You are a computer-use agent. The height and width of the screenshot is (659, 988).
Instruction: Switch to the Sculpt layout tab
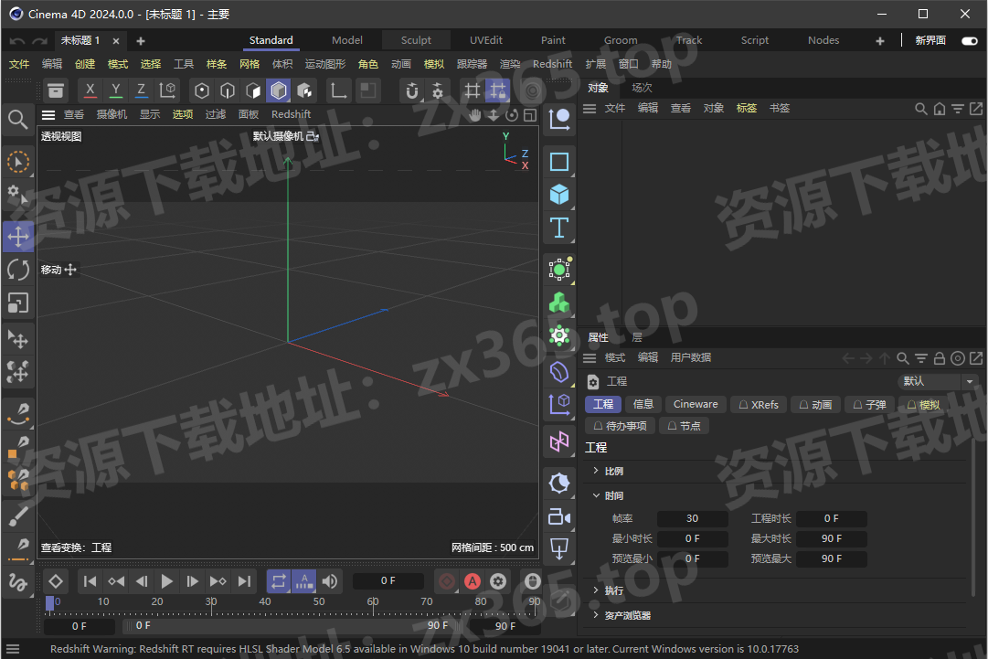(416, 40)
